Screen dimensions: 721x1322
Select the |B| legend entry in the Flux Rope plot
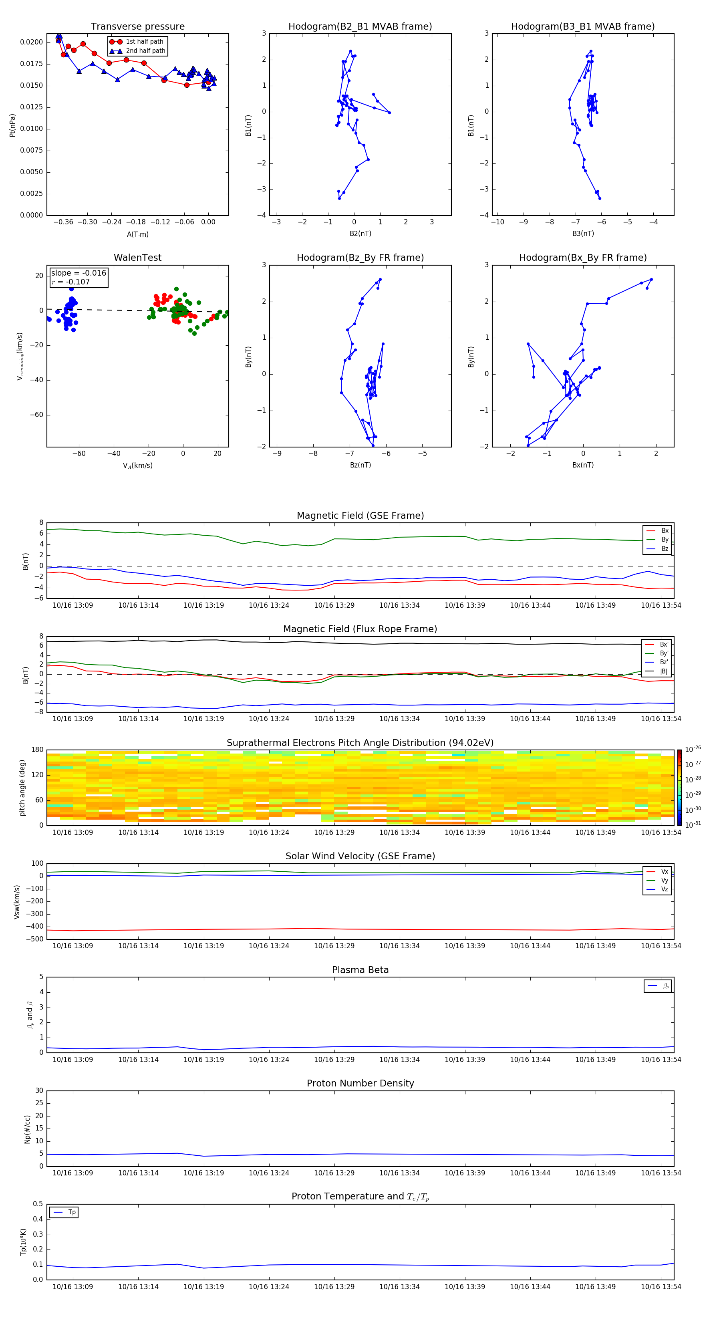[x=657, y=671]
